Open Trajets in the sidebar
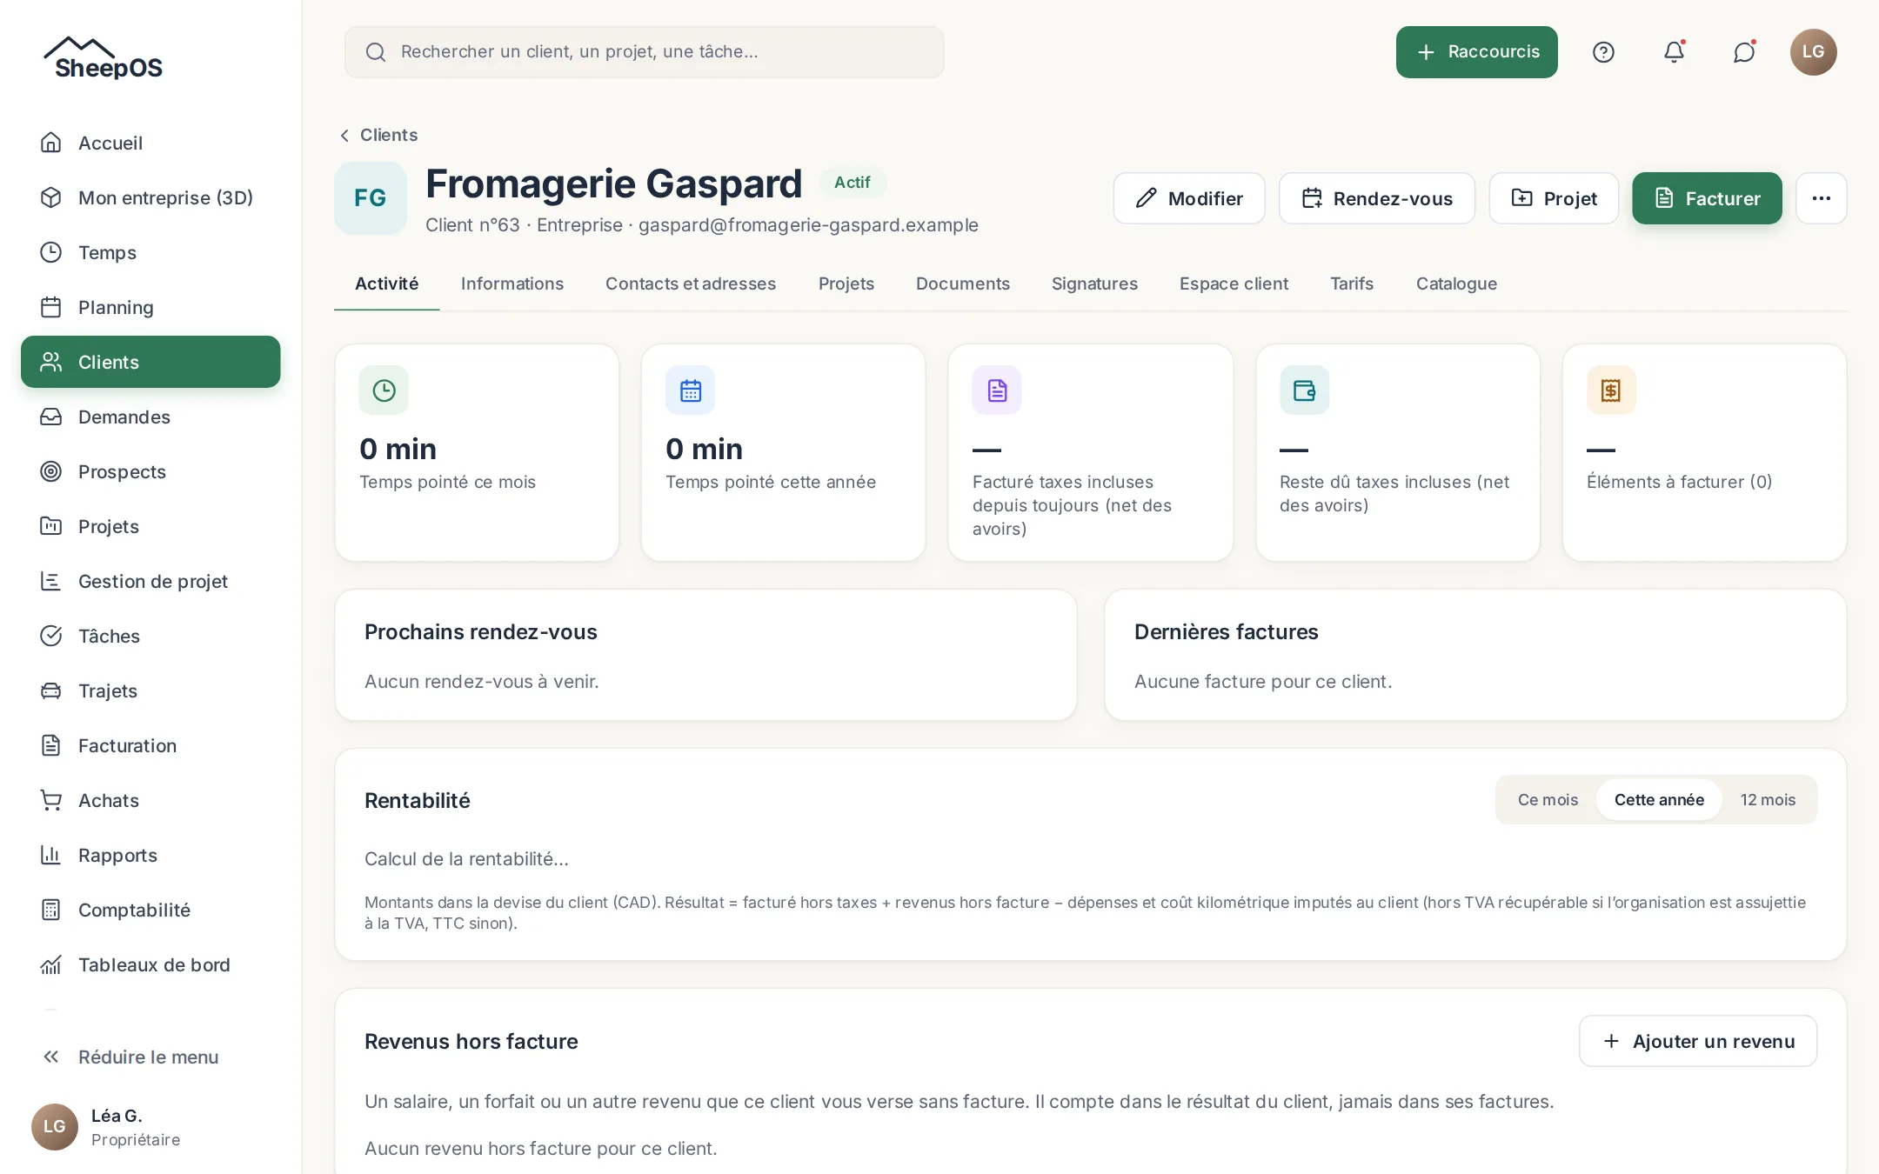This screenshot has width=1879, height=1174. tap(150, 690)
